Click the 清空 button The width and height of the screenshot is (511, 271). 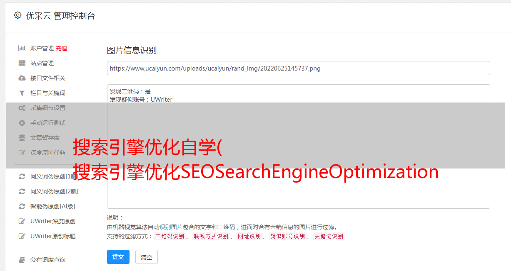point(147,257)
